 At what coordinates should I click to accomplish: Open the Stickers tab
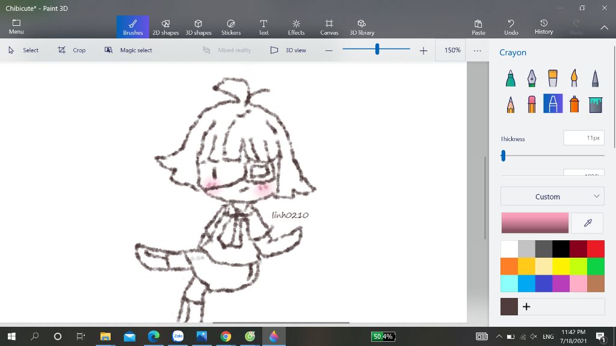coord(231,27)
